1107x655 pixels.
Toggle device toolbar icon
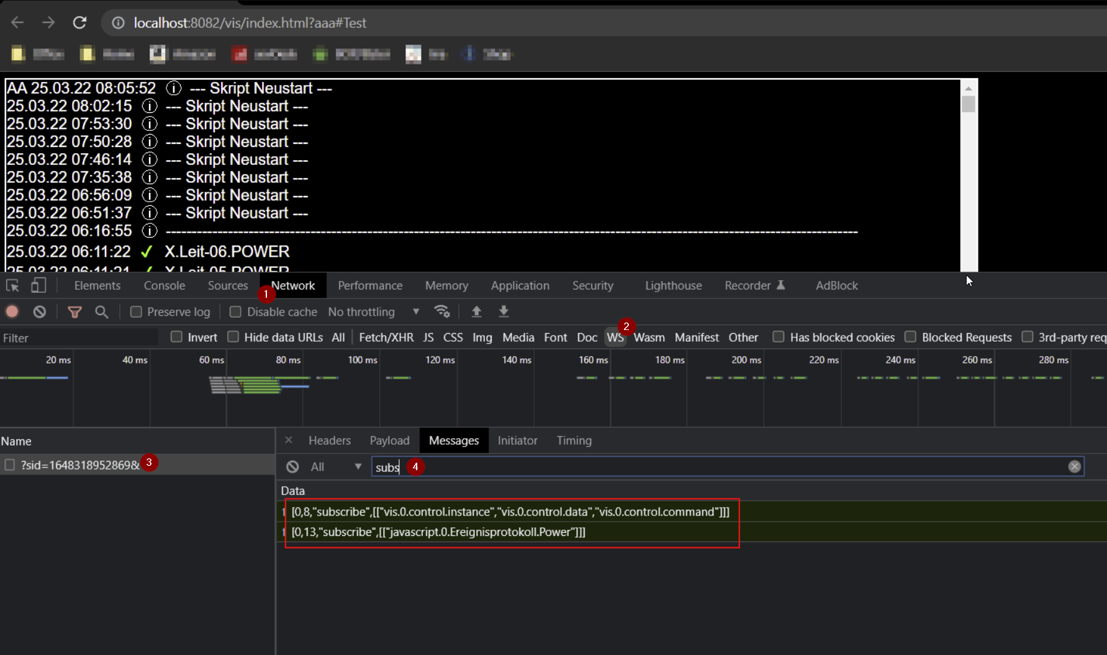38,285
